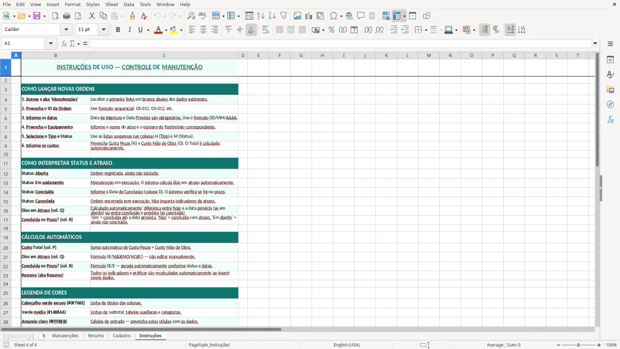Click the Increase Indent icon
620x349 pixels.
click(394, 30)
